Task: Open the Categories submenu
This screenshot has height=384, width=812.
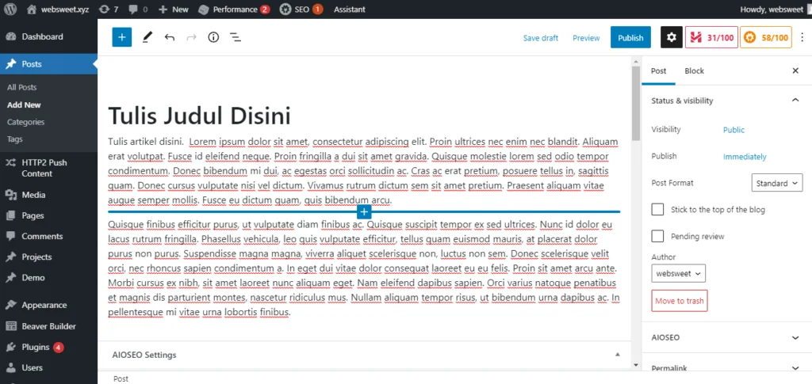Action: pyautogui.click(x=26, y=122)
